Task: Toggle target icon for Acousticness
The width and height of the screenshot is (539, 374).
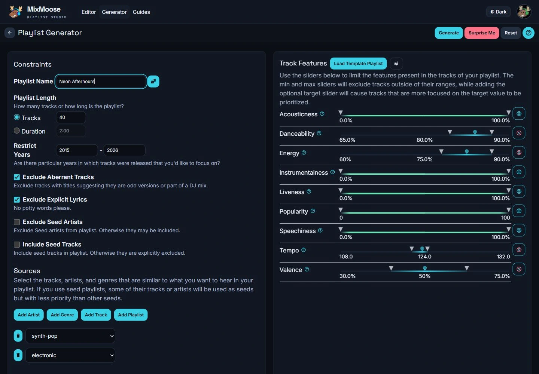Action: [519, 114]
